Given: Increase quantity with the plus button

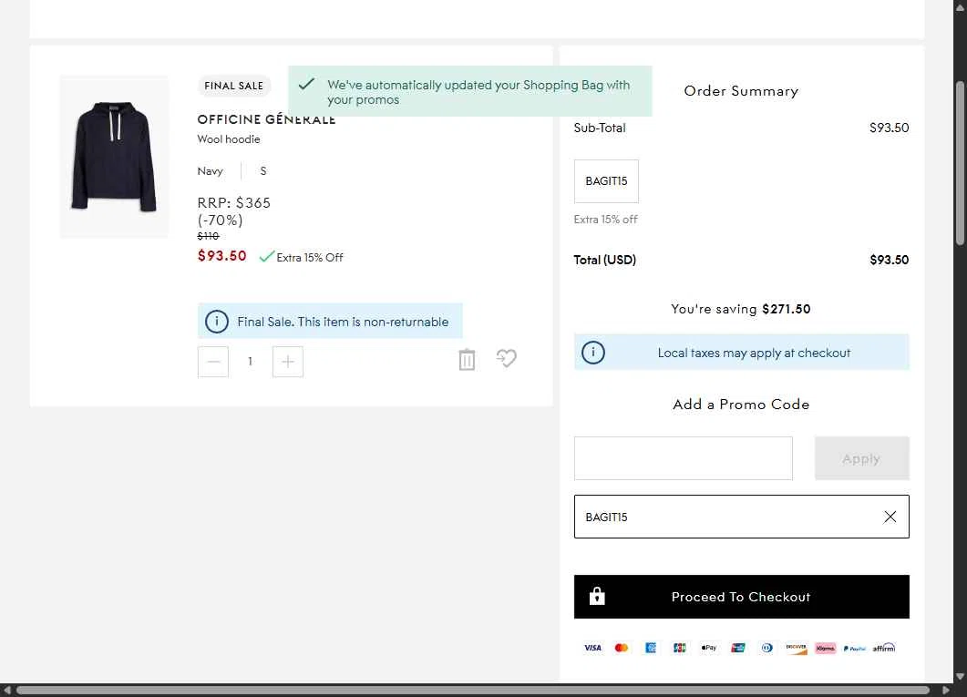Looking at the screenshot, I should [x=288, y=362].
